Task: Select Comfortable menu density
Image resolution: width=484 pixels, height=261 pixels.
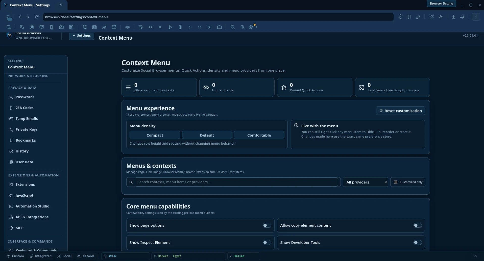Action: point(259,135)
